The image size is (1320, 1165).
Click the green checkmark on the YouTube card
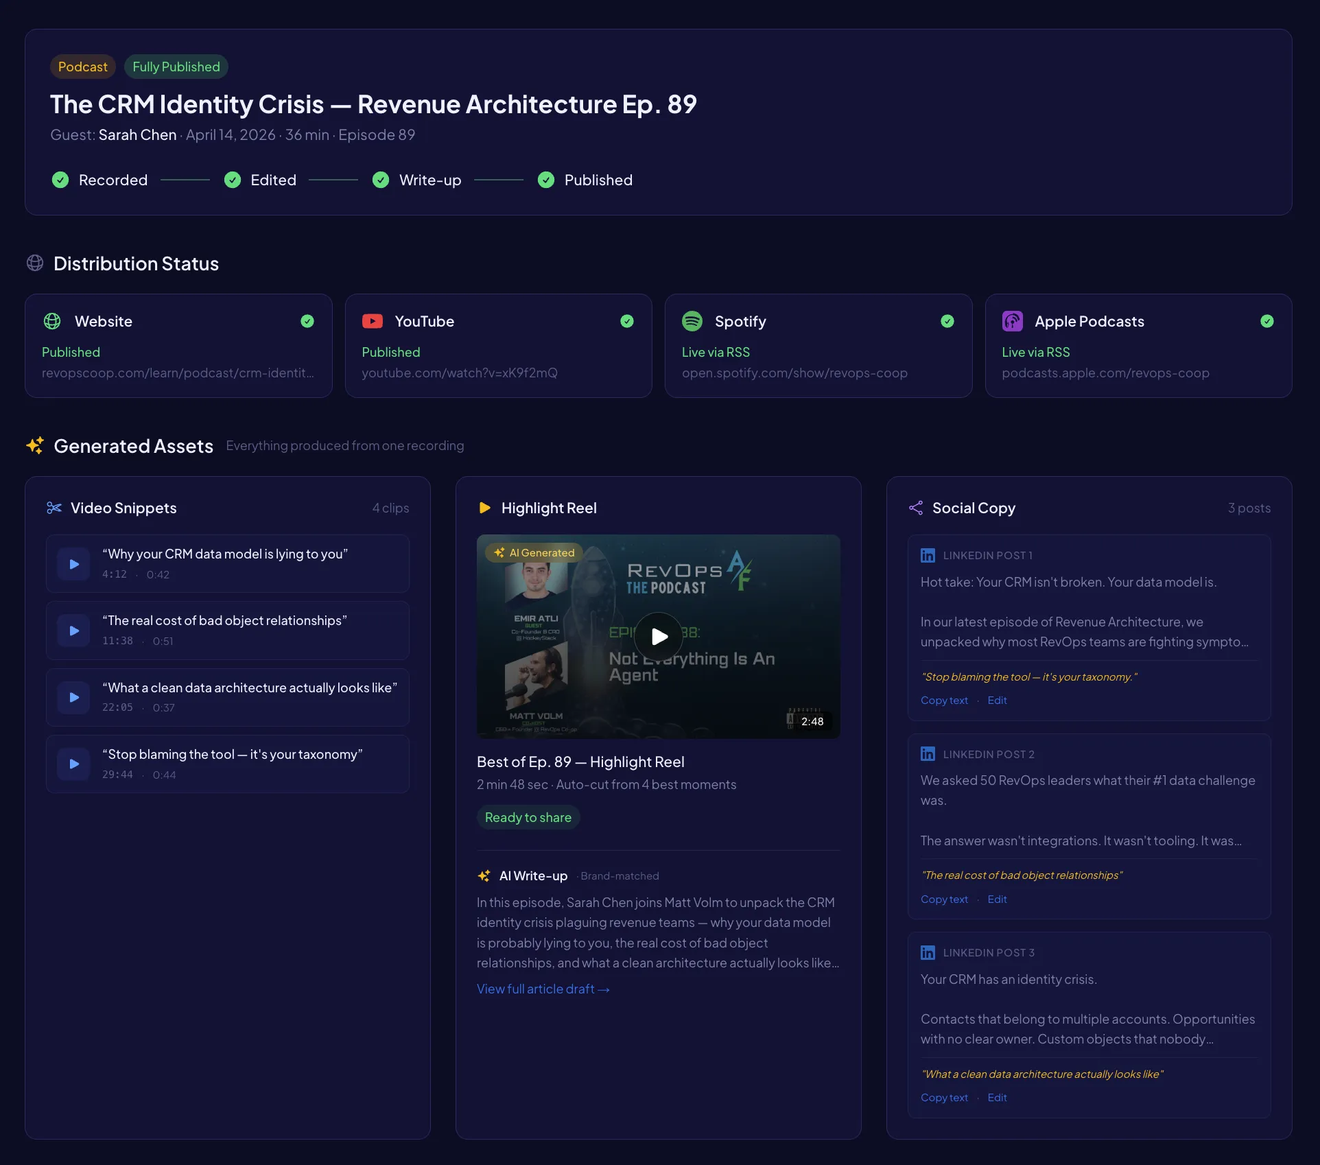[x=626, y=321]
